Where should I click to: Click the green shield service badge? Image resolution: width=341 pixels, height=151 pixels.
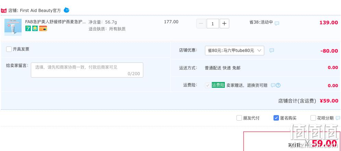pyautogui.click(x=35, y=28)
